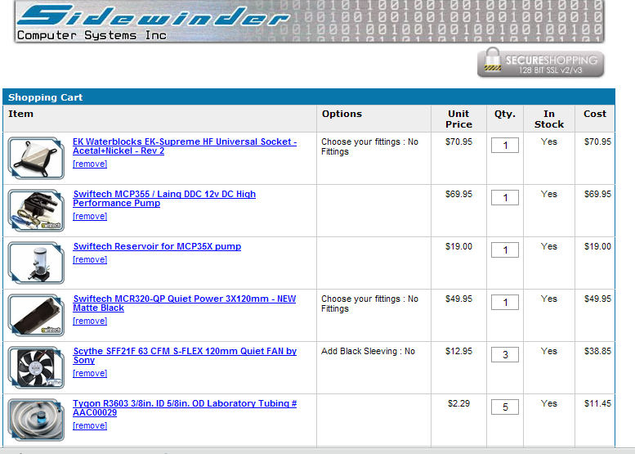Click the $69.95 unit price cell
Screen dimensions: 635x454
(x=458, y=194)
